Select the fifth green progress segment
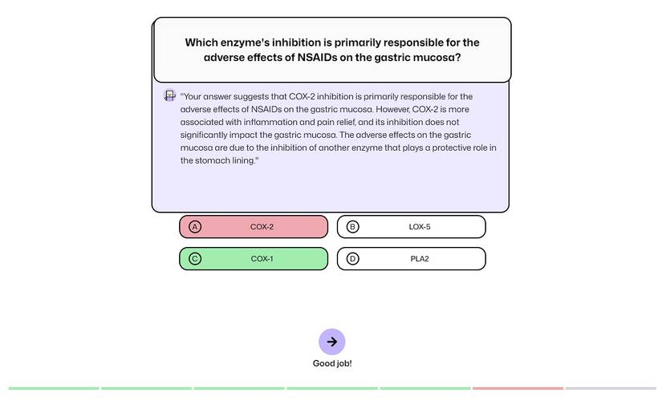662x405 pixels. pyautogui.click(x=425, y=388)
